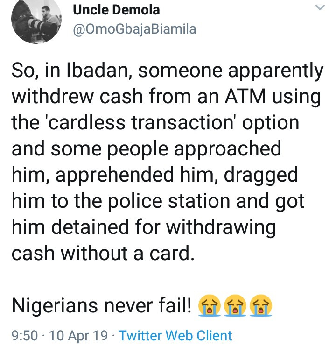Open Uncle Demola's profile picture
Viewport: 336px width, 346px height.
[x=36, y=19]
